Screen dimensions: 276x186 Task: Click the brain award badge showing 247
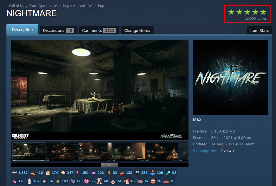[x=67, y=173]
